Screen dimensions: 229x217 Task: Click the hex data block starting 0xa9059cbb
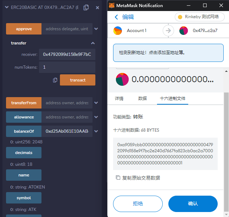tap(165, 154)
